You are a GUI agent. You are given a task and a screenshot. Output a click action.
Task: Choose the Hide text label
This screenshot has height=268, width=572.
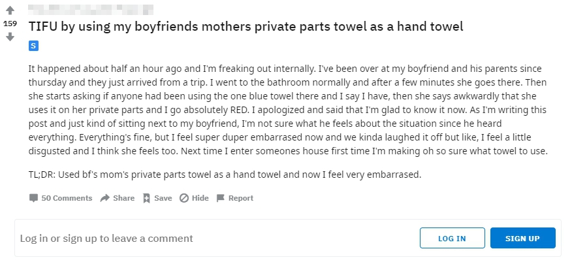coord(200,198)
